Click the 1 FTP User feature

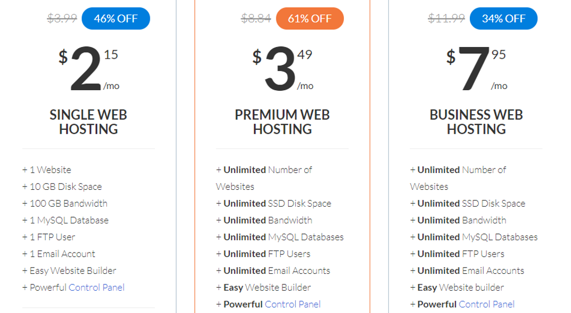coord(49,237)
